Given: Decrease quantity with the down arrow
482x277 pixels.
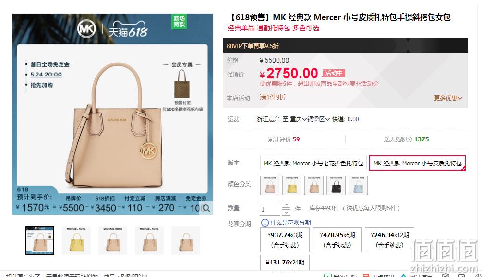Looking at the screenshot, I should [x=286, y=213].
